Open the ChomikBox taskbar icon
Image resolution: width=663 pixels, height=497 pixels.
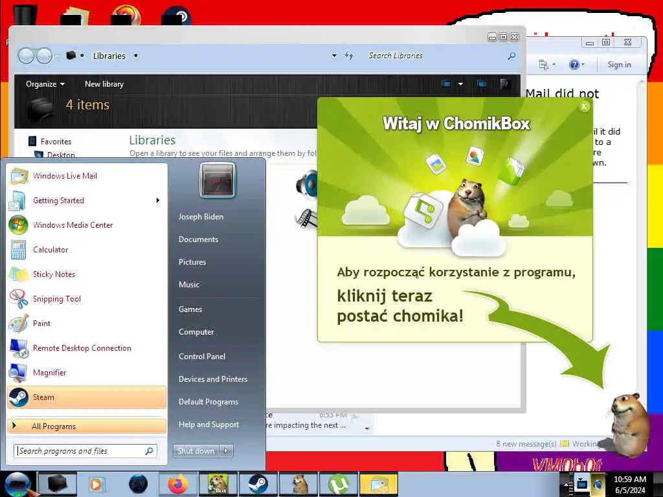(218, 484)
